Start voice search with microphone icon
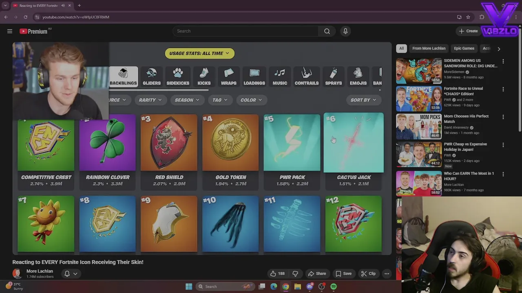Screen dimensions: 522x293 tap(345, 31)
